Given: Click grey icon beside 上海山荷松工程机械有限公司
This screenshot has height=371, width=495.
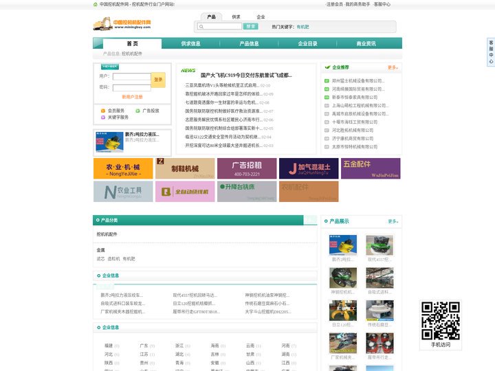Looking at the screenshot, I should (327, 105).
